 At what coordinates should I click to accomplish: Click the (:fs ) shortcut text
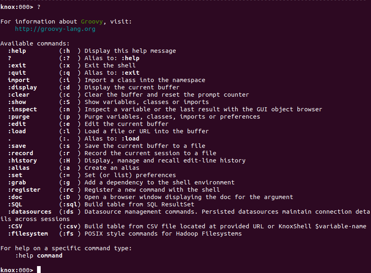pyautogui.click(x=70, y=234)
